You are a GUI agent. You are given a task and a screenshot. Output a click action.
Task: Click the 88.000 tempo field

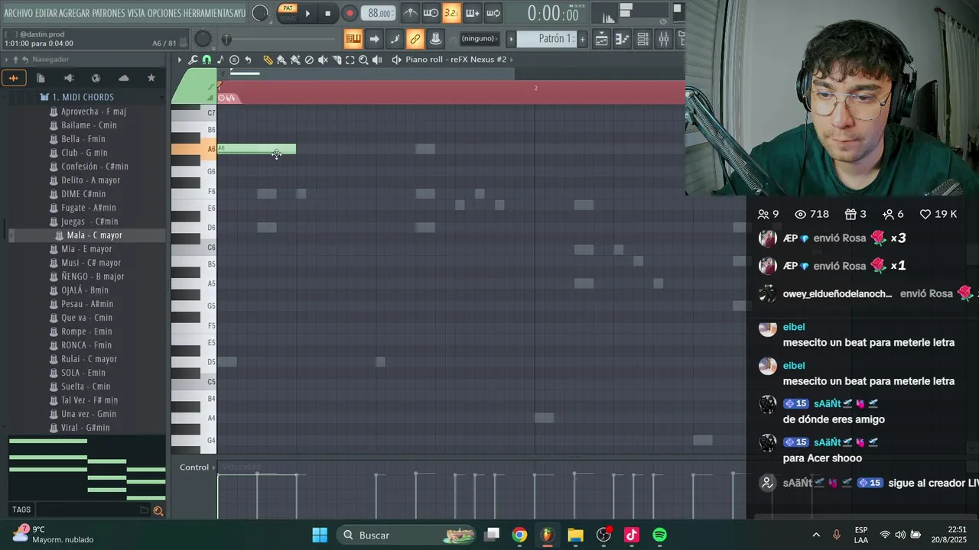pyautogui.click(x=379, y=13)
